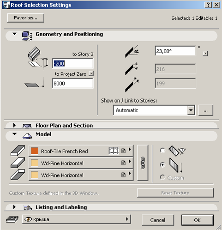Confirm settings with the OK button
This screenshot has height=230, width=222.
click(198, 220)
